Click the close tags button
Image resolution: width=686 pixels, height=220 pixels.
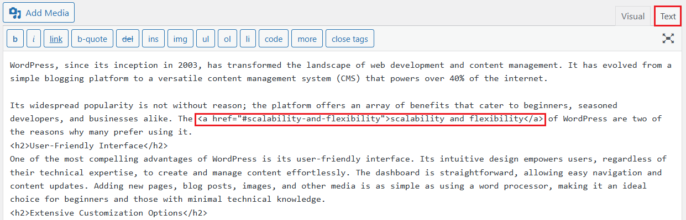[x=350, y=39]
